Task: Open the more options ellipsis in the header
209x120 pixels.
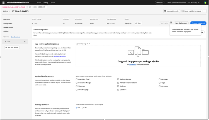Action: 205,11
